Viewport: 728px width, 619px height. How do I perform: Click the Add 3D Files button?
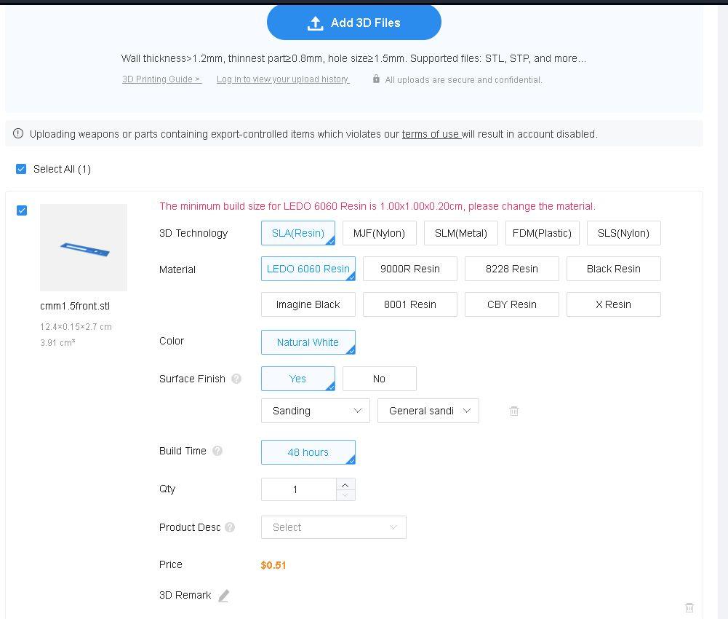[353, 23]
